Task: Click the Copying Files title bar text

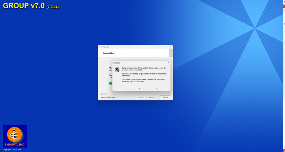Action: (x=104, y=47)
